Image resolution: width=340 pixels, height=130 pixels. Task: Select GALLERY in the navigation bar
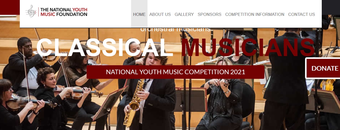pyautogui.click(x=184, y=14)
